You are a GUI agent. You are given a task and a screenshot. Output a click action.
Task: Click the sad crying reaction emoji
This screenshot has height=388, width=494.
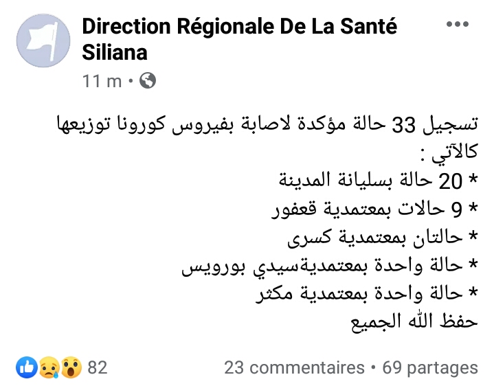pos(48,367)
